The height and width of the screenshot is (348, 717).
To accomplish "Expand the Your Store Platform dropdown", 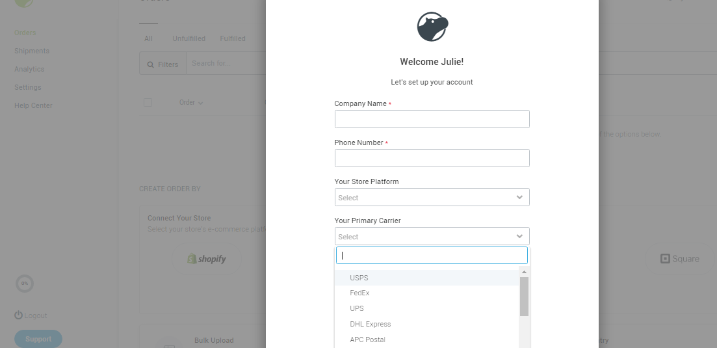I will coord(432,197).
